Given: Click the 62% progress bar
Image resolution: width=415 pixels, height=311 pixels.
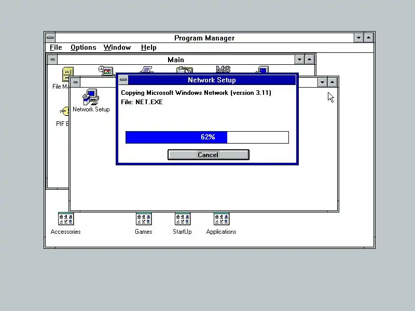Looking at the screenshot, I should pos(207,137).
